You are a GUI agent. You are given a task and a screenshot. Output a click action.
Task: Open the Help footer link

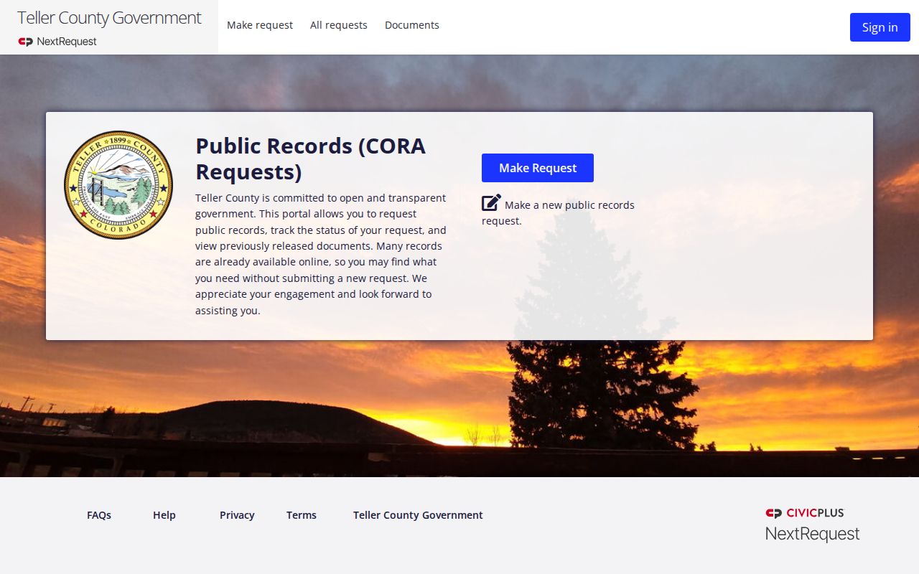click(x=164, y=515)
